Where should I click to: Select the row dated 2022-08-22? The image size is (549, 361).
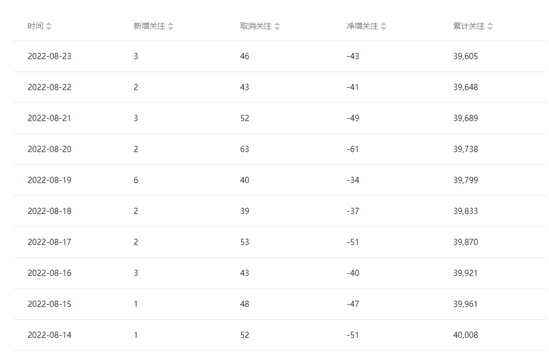(280, 87)
